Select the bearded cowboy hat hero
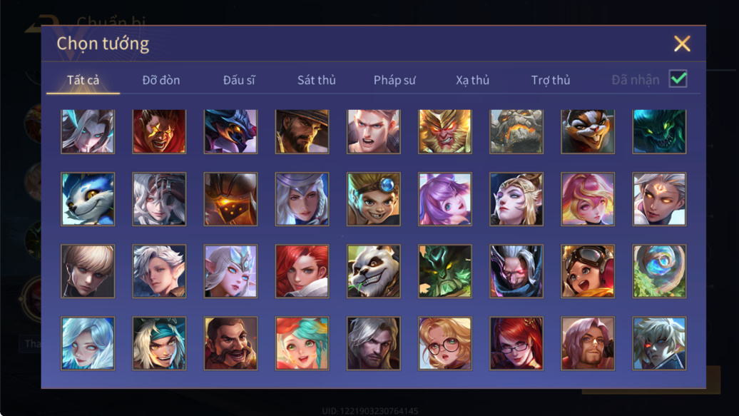 pos(302,131)
